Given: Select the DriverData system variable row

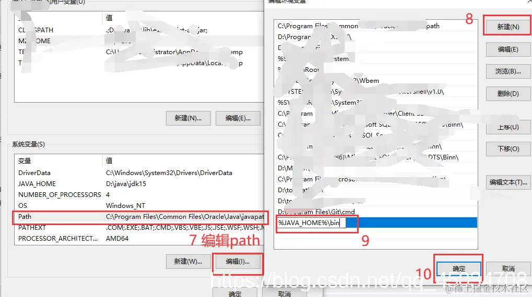Looking at the screenshot, I should [139, 172].
